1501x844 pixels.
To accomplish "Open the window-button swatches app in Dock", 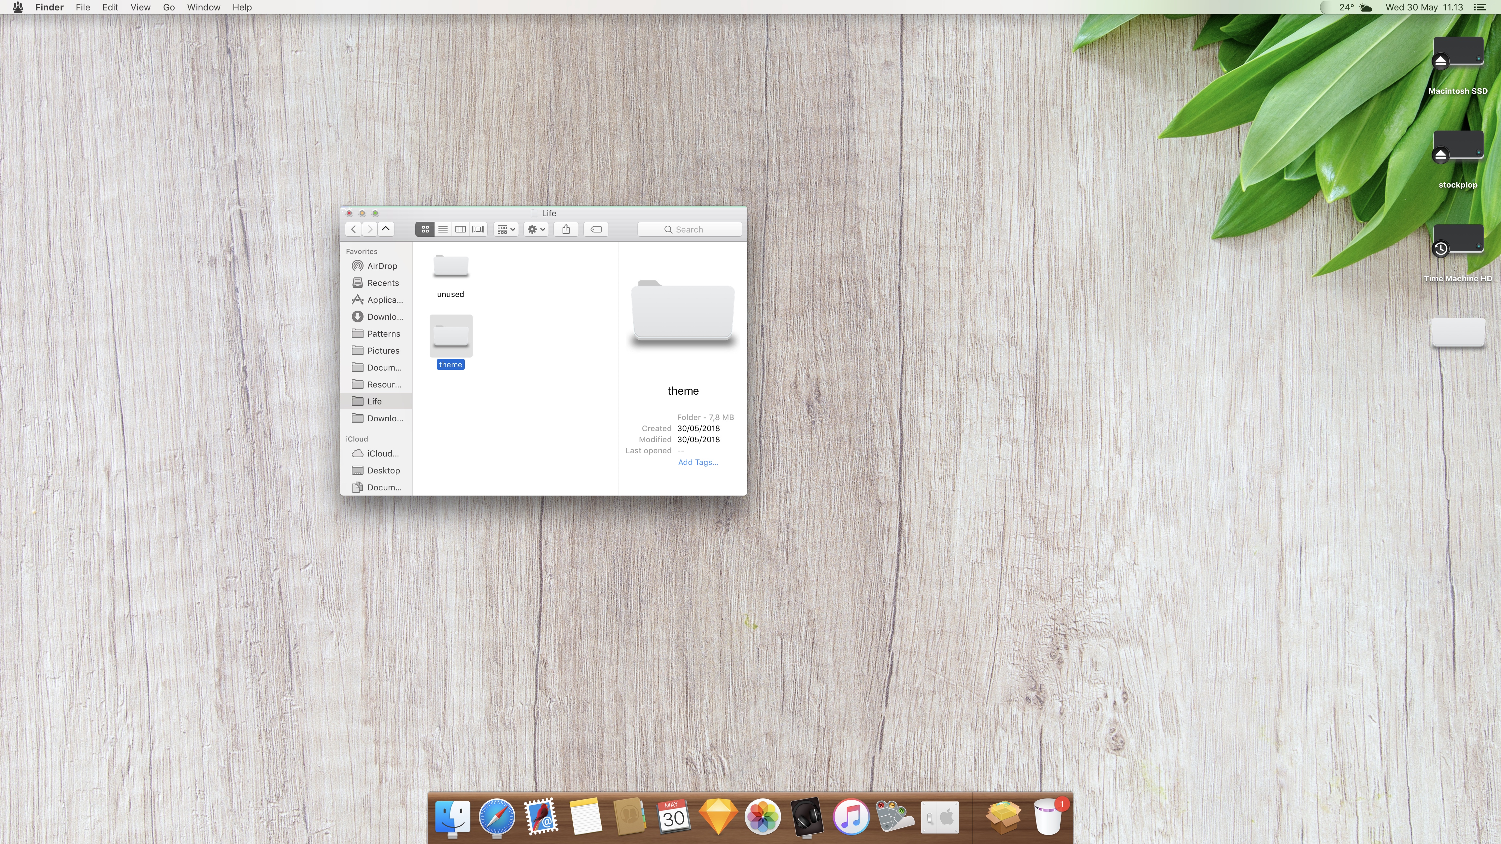I will (895, 817).
